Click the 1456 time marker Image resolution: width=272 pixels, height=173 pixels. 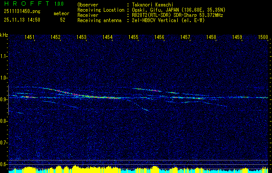159,37
